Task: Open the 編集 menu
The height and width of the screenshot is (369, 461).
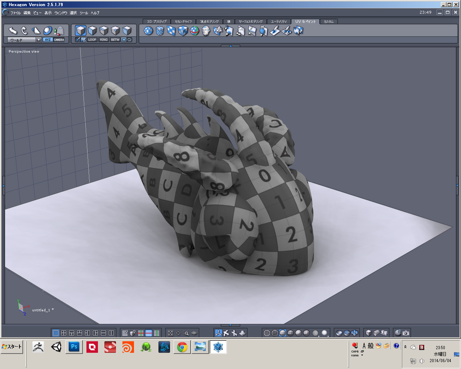Action: [x=27, y=13]
